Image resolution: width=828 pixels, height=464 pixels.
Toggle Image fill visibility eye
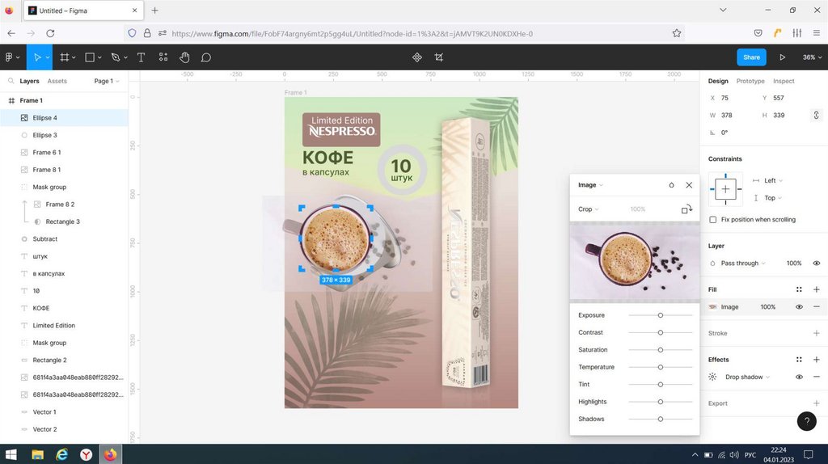pos(799,306)
